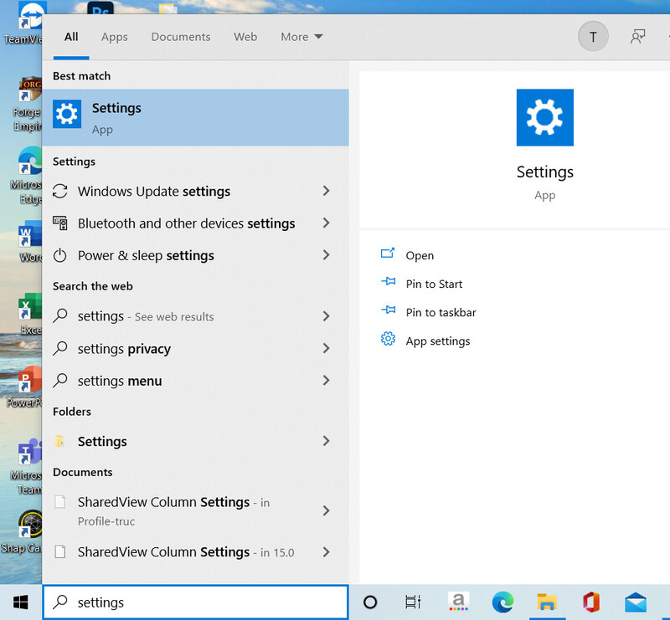Switch to the Web search tab
Screen dimensions: 670x620
coord(245,37)
